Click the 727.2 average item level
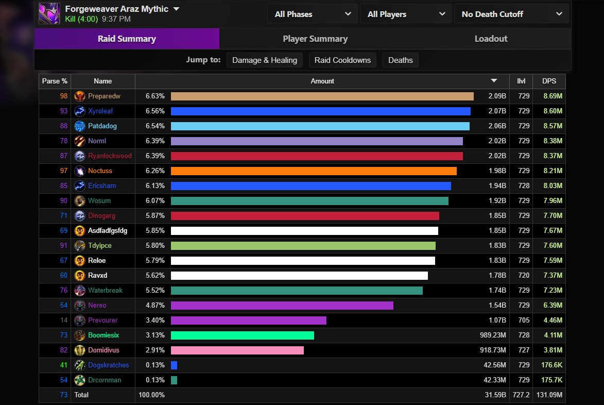 coord(521,395)
